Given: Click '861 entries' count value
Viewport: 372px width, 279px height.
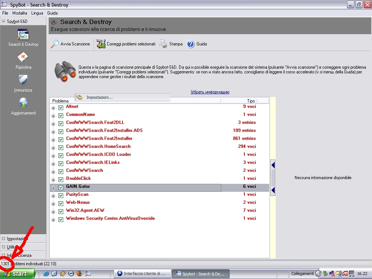Looking at the screenshot, I should tap(244, 138).
